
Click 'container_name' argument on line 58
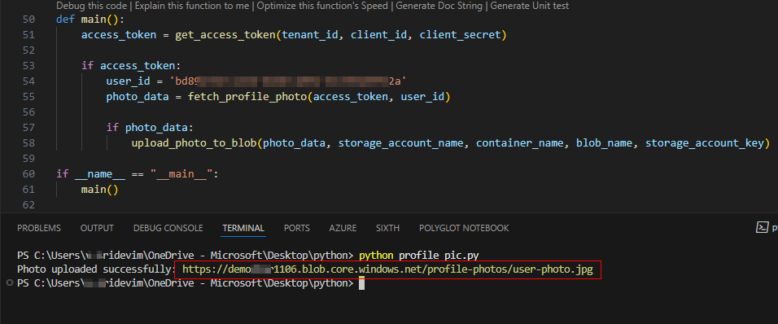(519, 143)
